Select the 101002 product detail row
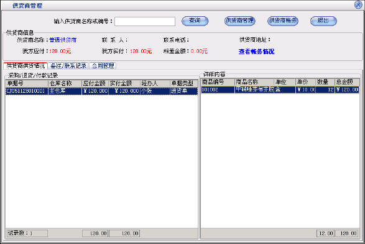365x244 pixels. pos(280,90)
